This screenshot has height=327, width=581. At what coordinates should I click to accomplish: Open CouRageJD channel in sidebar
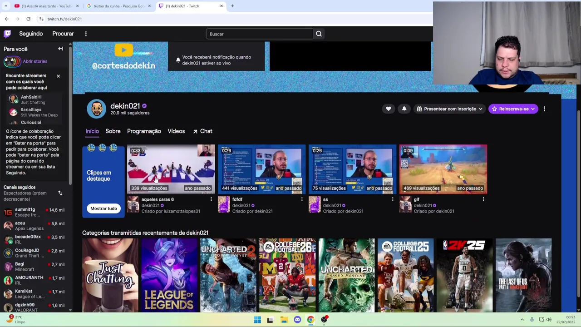pos(34,253)
